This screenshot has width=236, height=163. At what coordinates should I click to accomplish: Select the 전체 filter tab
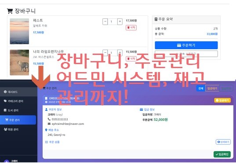click(x=201, y=88)
